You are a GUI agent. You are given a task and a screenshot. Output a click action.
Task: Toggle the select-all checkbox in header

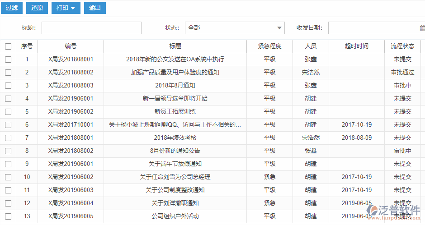[x=8, y=46]
